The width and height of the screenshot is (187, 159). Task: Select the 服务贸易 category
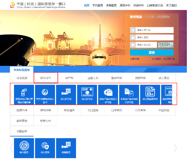[x=22, y=121]
